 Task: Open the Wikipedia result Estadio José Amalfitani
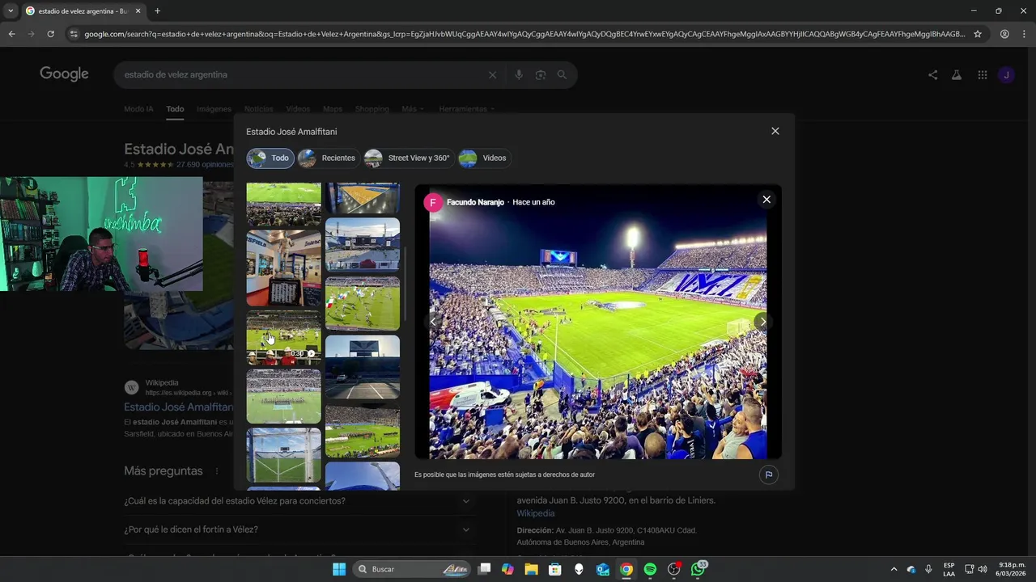[179, 407]
